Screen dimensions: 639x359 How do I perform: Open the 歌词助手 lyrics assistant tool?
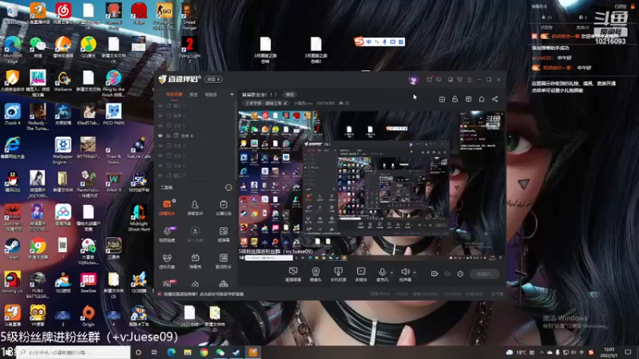[224, 262]
